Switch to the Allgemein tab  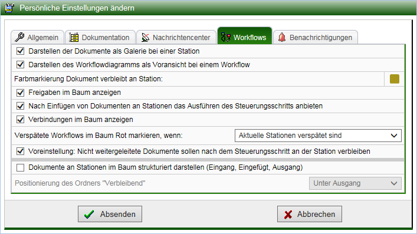[x=38, y=37]
